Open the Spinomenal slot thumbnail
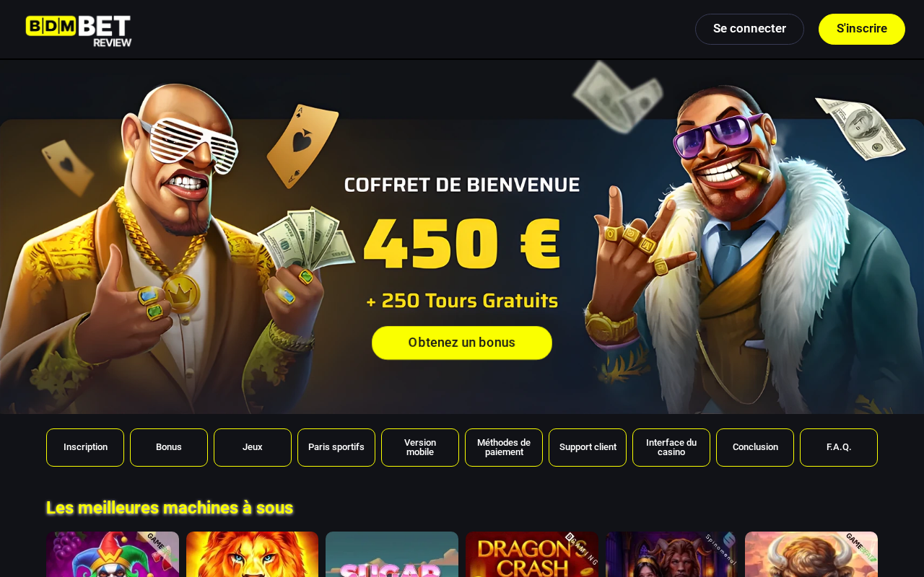924x577 pixels. click(x=671, y=555)
